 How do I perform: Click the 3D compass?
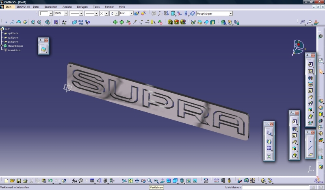tap(298, 48)
